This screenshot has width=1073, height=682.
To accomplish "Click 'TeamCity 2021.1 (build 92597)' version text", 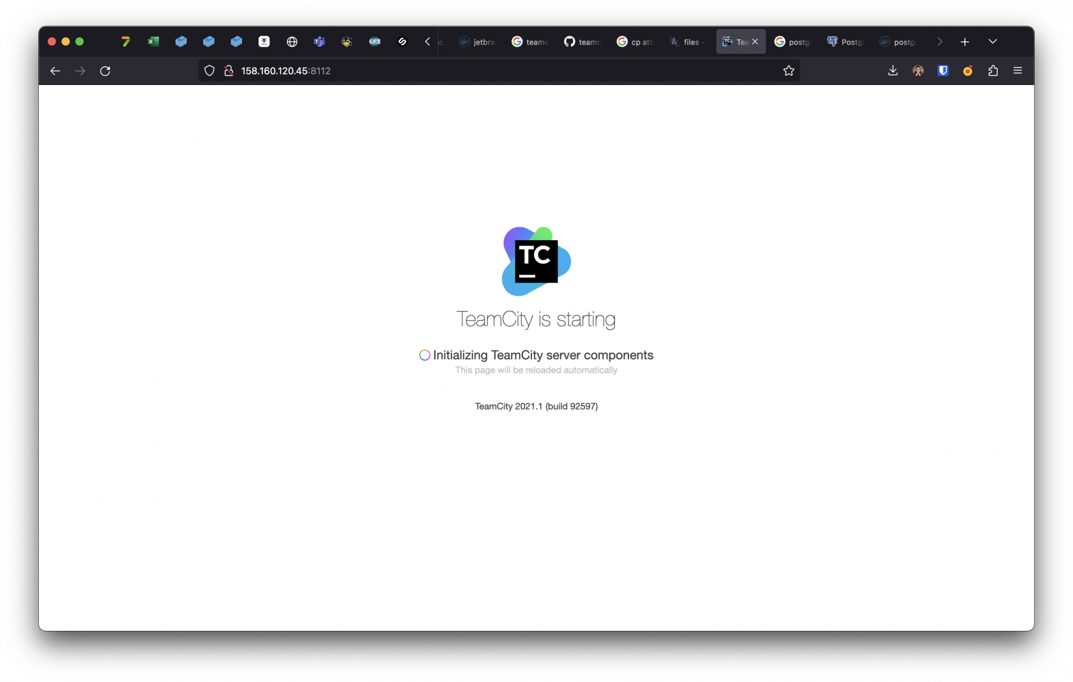I will [536, 406].
